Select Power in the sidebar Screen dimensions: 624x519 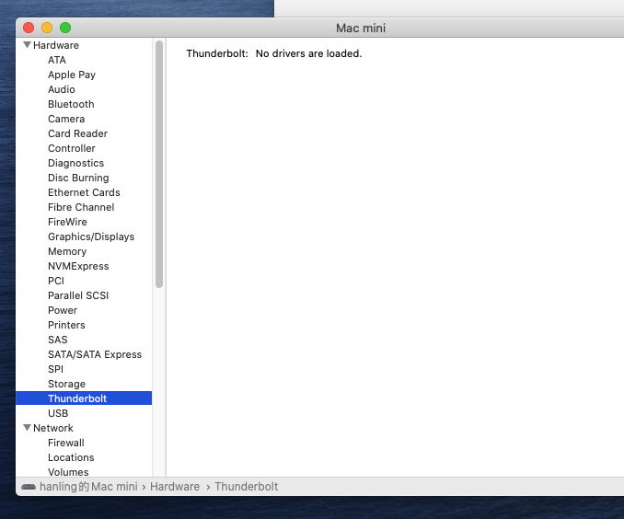pos(63,310)
